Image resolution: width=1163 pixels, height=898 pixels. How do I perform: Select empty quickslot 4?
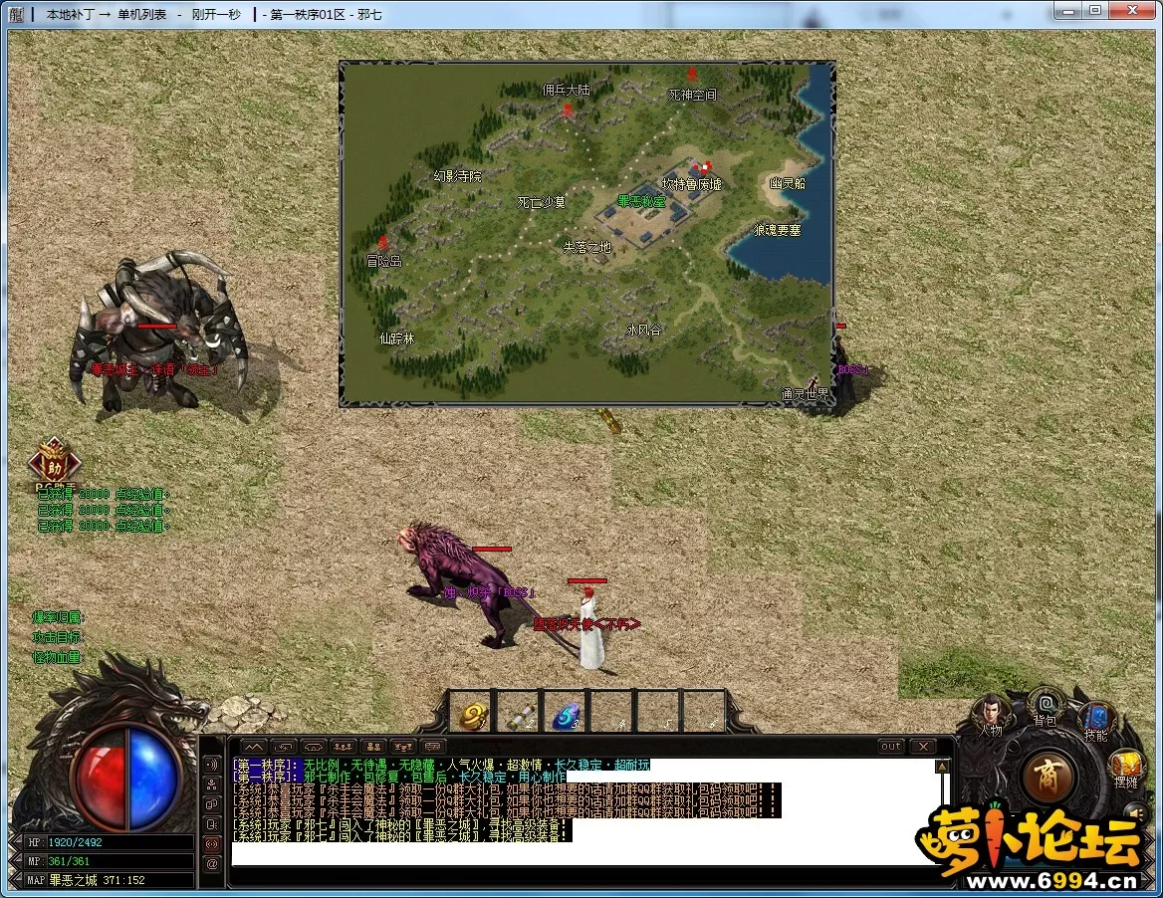tap(612, 714)
